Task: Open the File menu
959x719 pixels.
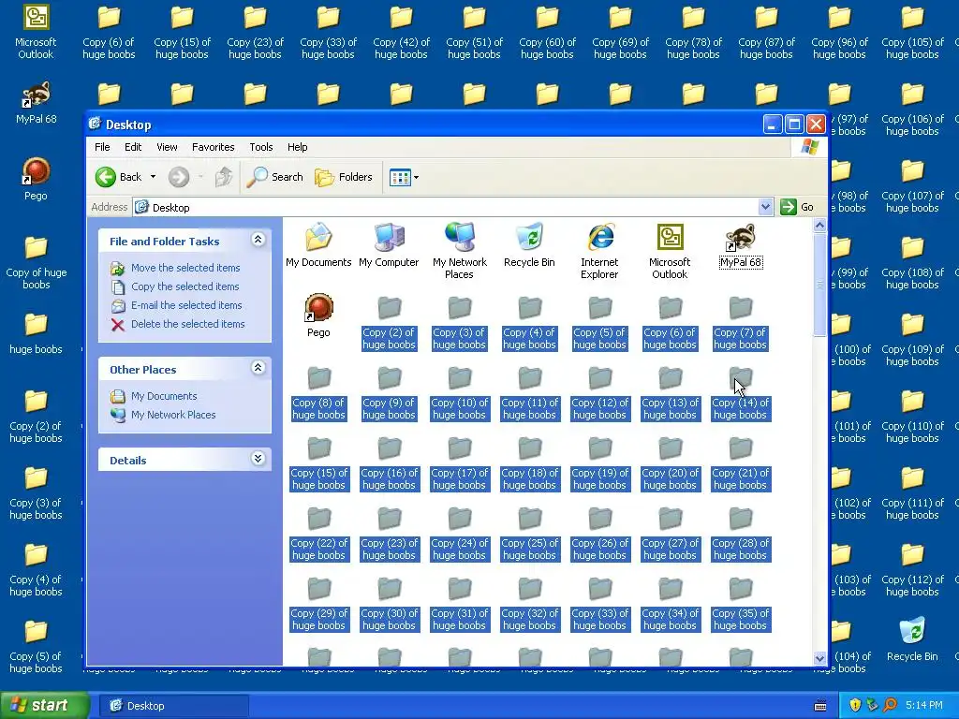Action: 102,147
